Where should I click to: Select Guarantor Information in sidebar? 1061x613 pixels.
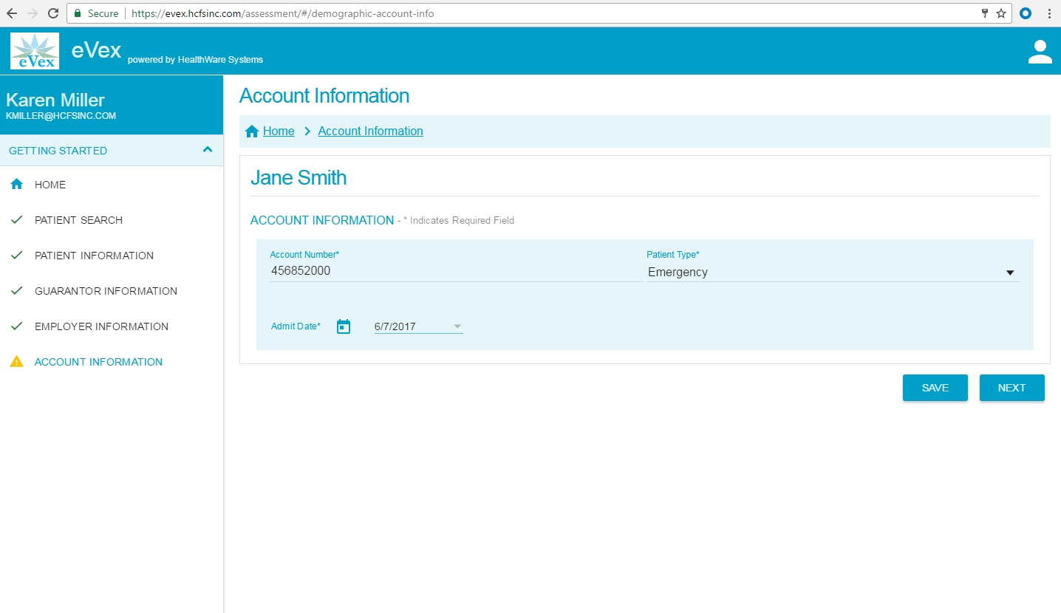point(106,291)
